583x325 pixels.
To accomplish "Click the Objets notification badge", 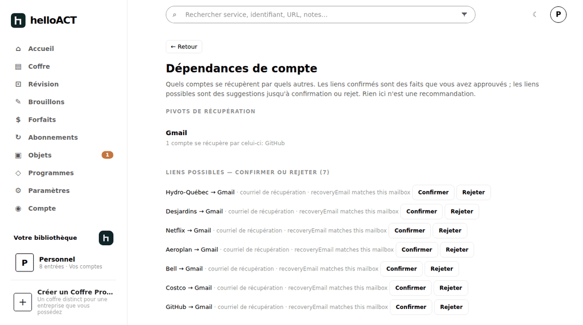I will [107, 155].
